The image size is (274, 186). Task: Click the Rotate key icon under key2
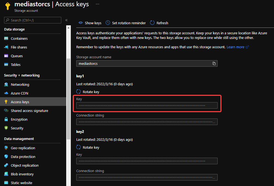[x=78, y=147]
